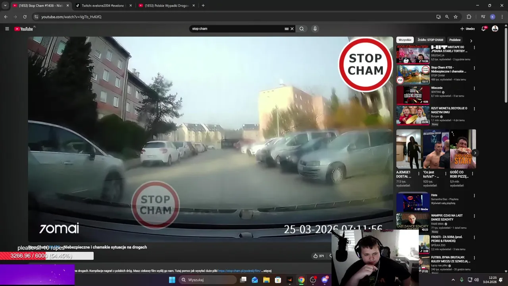Viewport: 508px width, 286px height.
Task: Show more filter chips with arrow
Action: pos(471,41)
